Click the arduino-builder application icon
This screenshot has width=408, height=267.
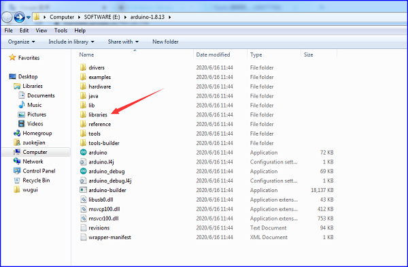[83, 190]
